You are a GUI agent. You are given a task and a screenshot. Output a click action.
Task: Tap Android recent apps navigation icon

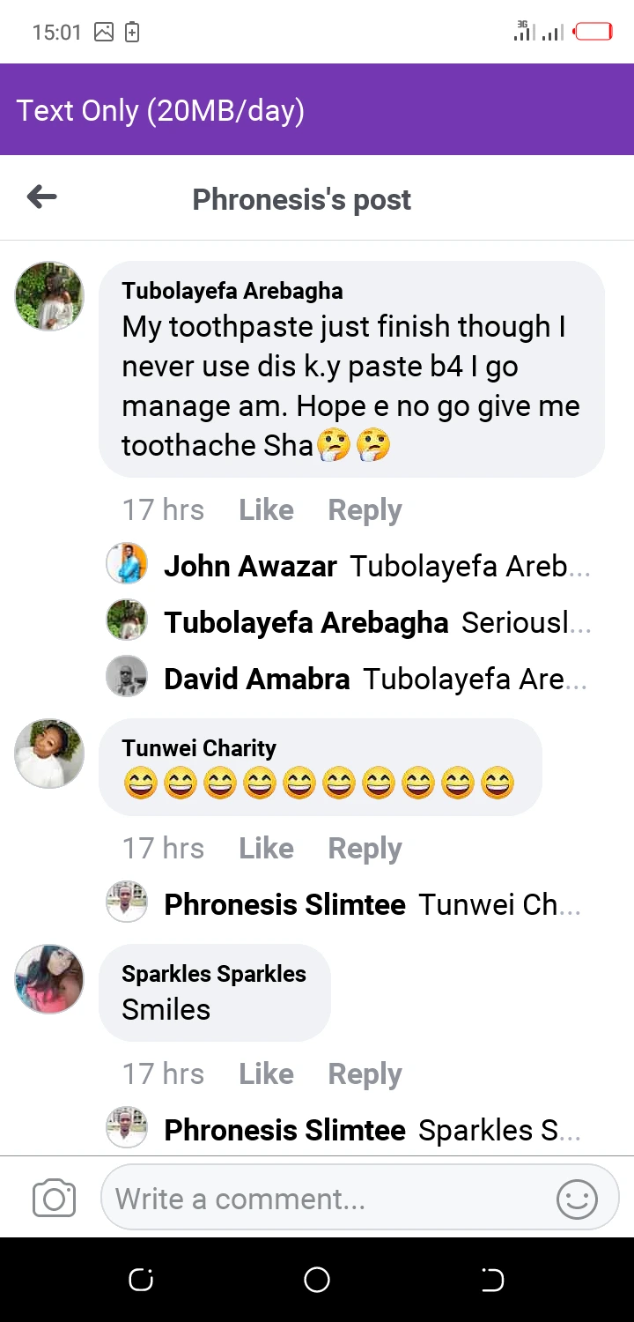coord(141,1280)
